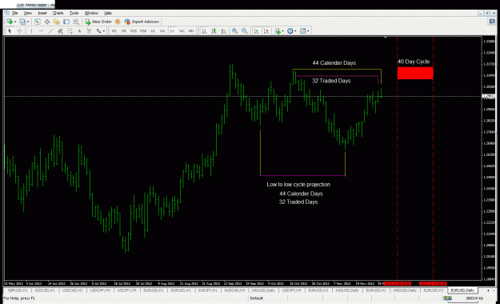500x304 pixels.
Task: Pick the vertical line drawing tool
Action: (x=31, y=31)
